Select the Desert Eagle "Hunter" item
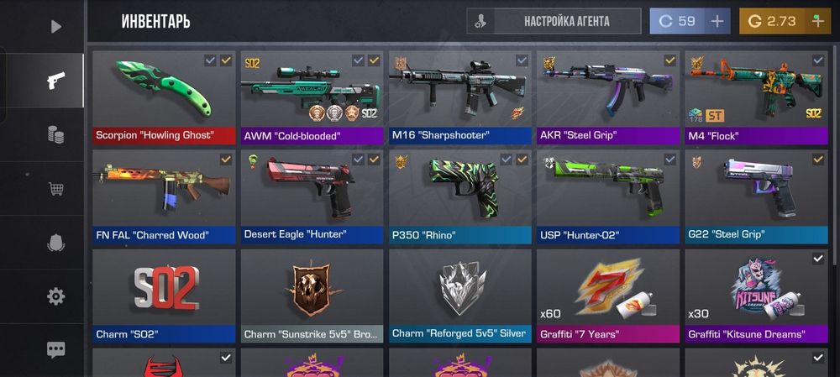840x377 pixels. 312,196
